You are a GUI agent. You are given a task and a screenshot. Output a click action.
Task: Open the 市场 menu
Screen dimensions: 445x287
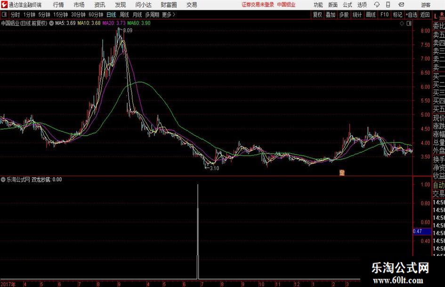click(79, 5)
